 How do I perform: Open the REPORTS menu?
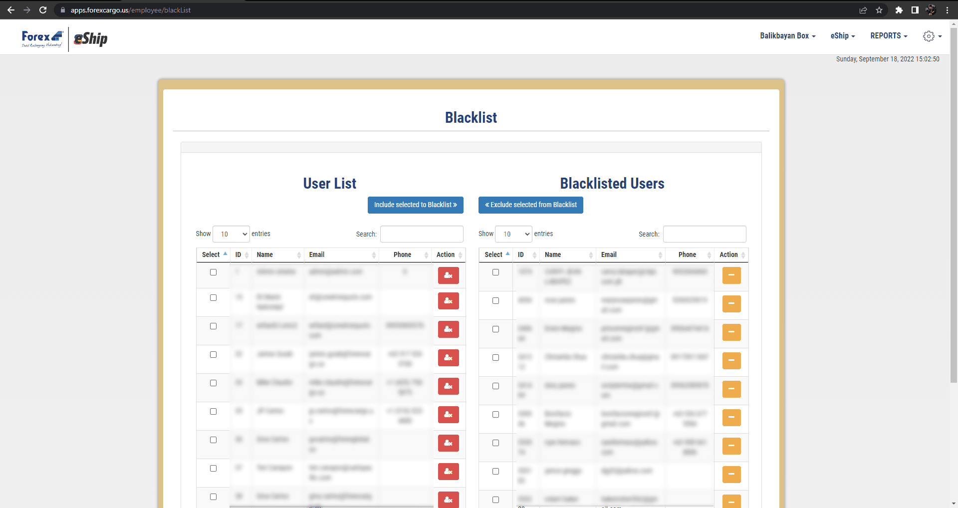pyautogui.click(x=889, y=36)
